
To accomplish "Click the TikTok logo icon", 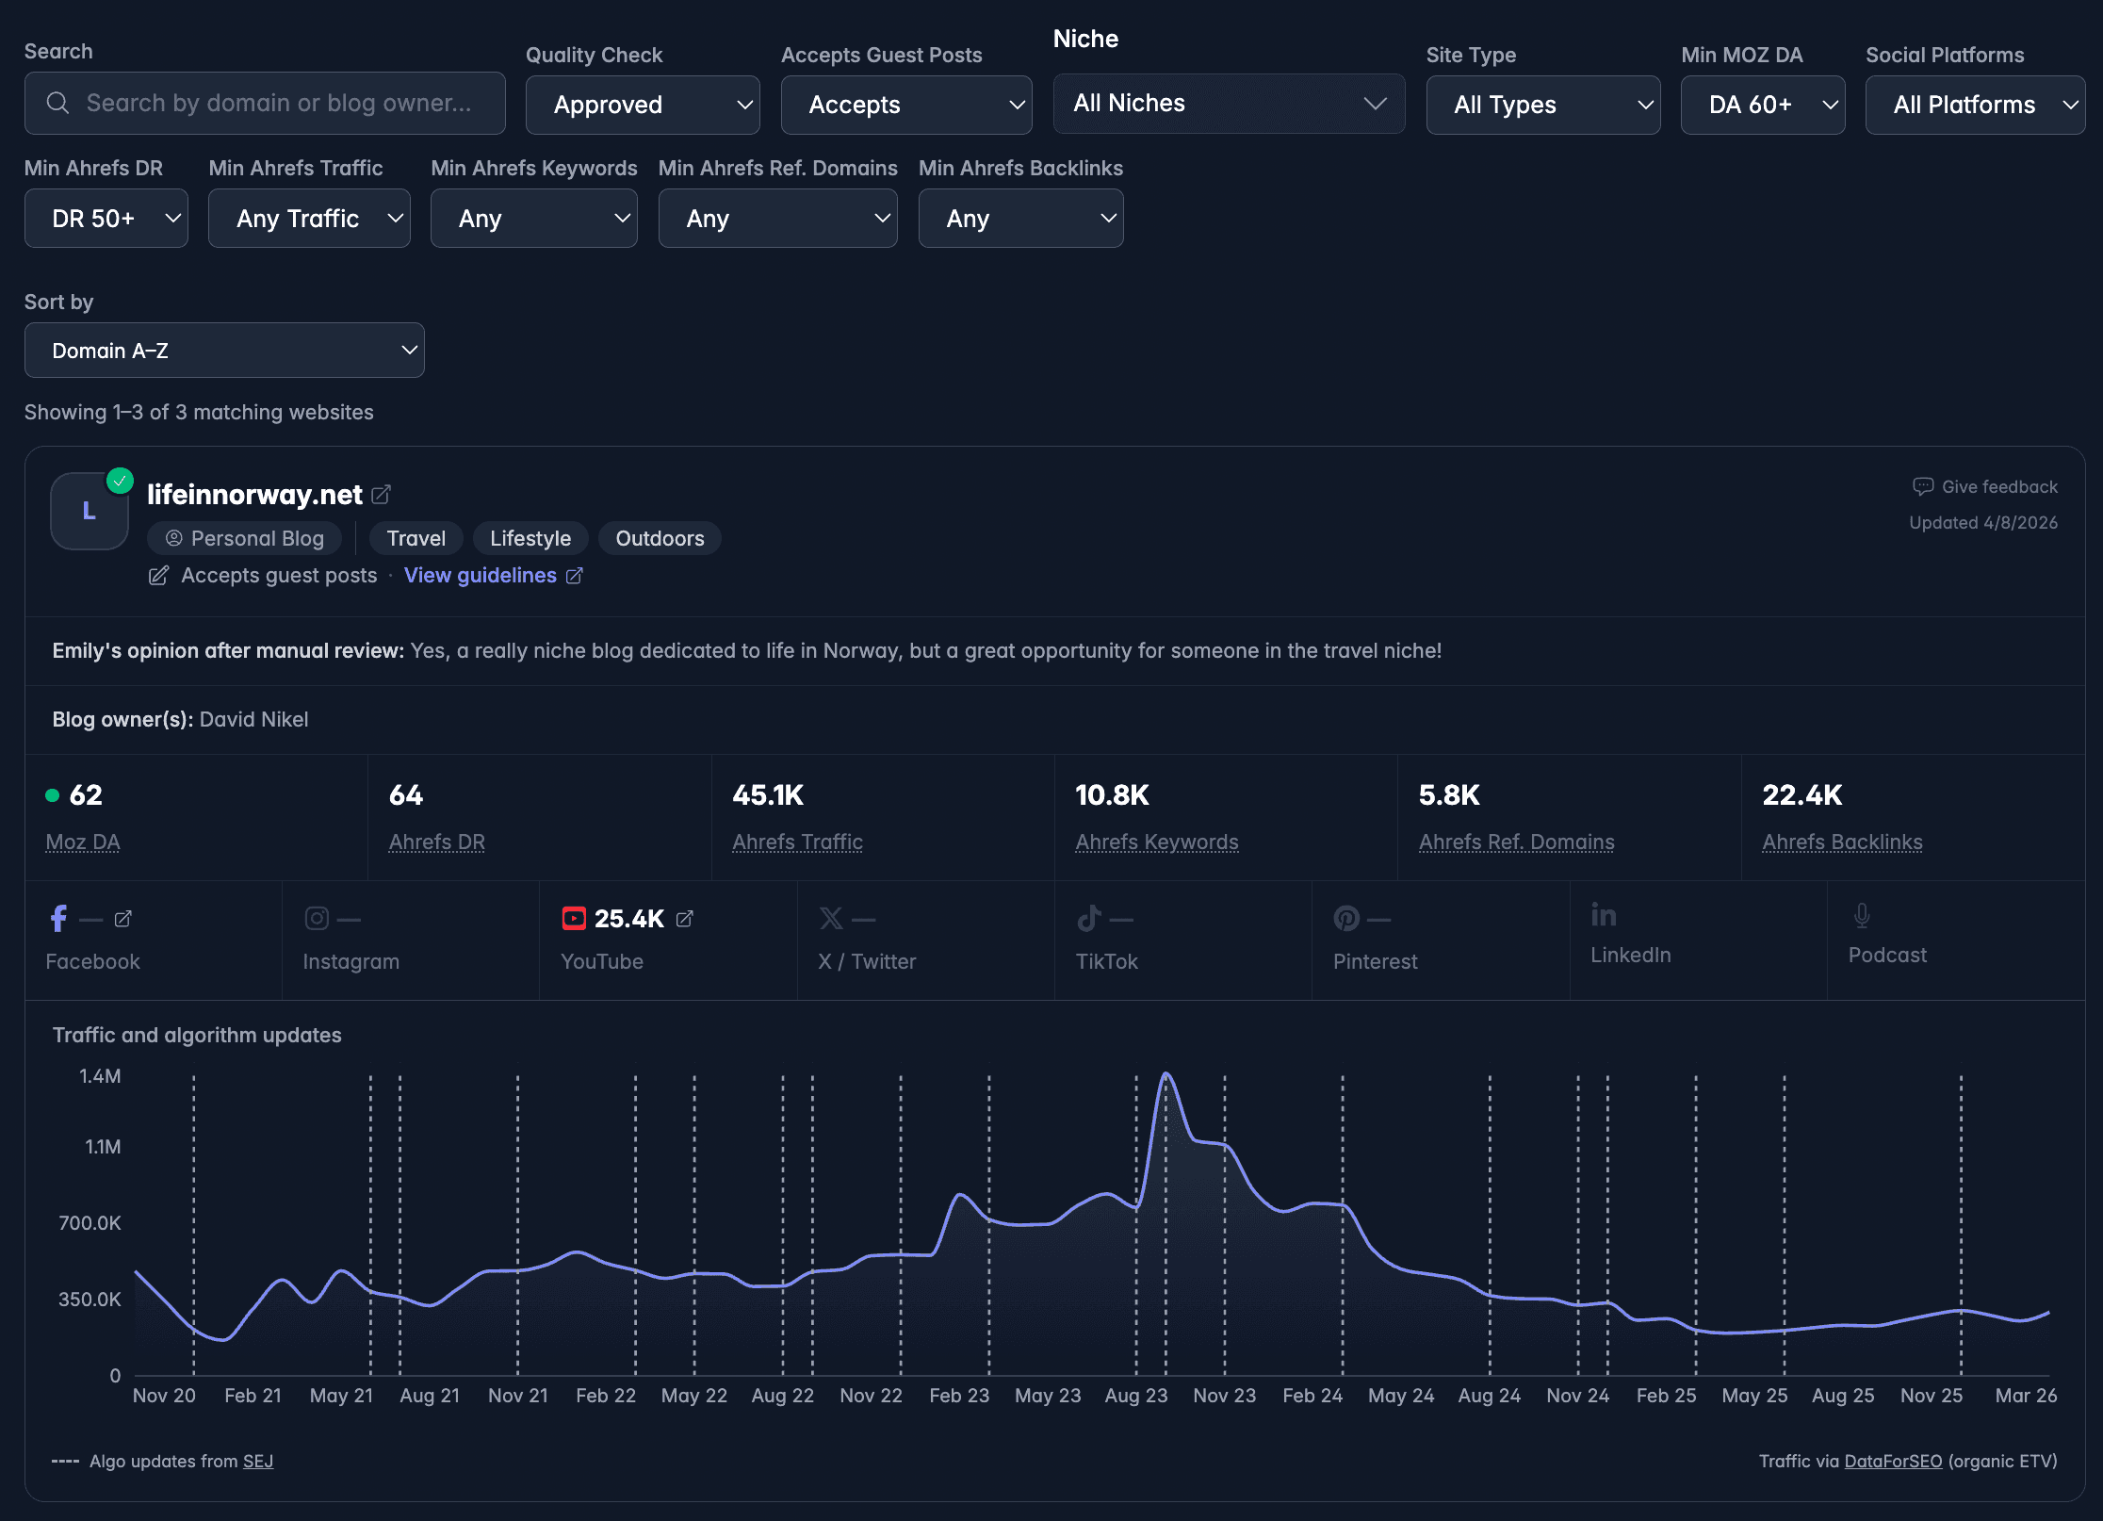I will pos(1089,919).
